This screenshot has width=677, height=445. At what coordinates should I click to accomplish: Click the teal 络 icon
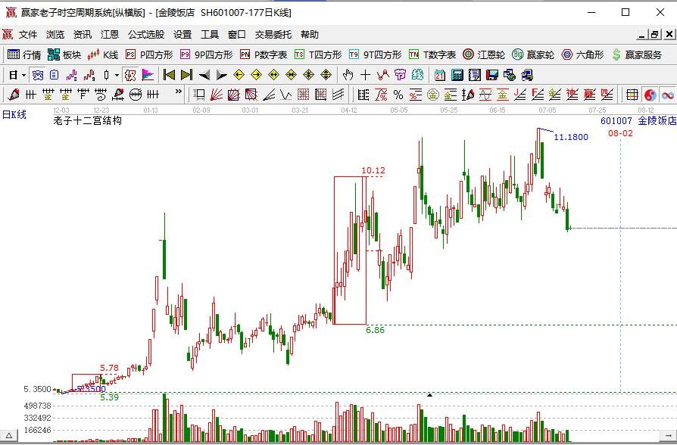coord(417,75)
